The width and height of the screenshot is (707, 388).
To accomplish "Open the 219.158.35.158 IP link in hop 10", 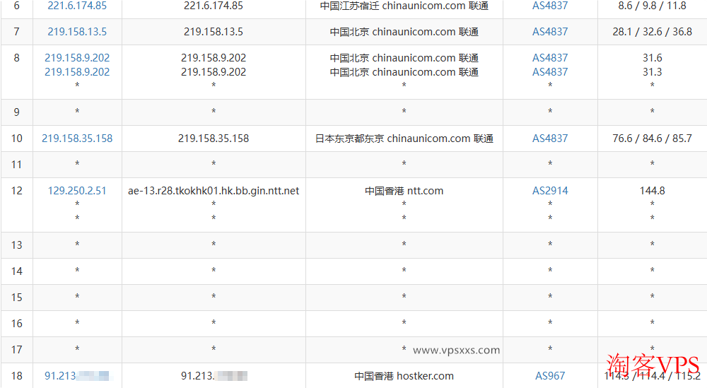I will pos(77,139).
